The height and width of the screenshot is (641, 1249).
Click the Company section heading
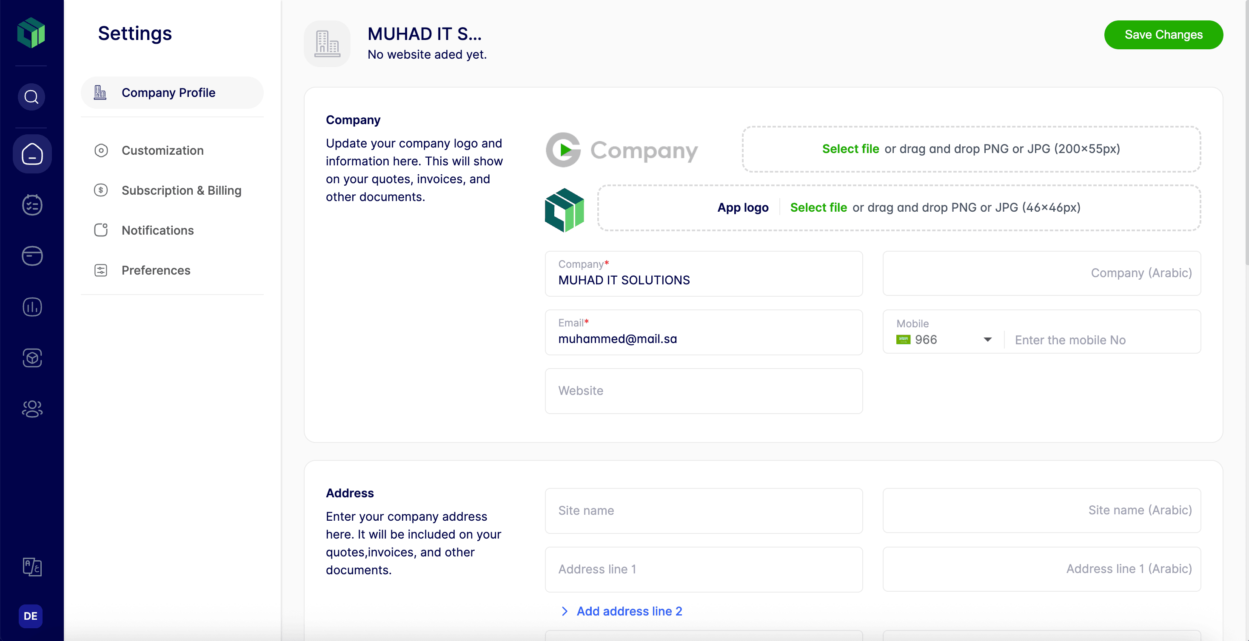click(353, 120)
